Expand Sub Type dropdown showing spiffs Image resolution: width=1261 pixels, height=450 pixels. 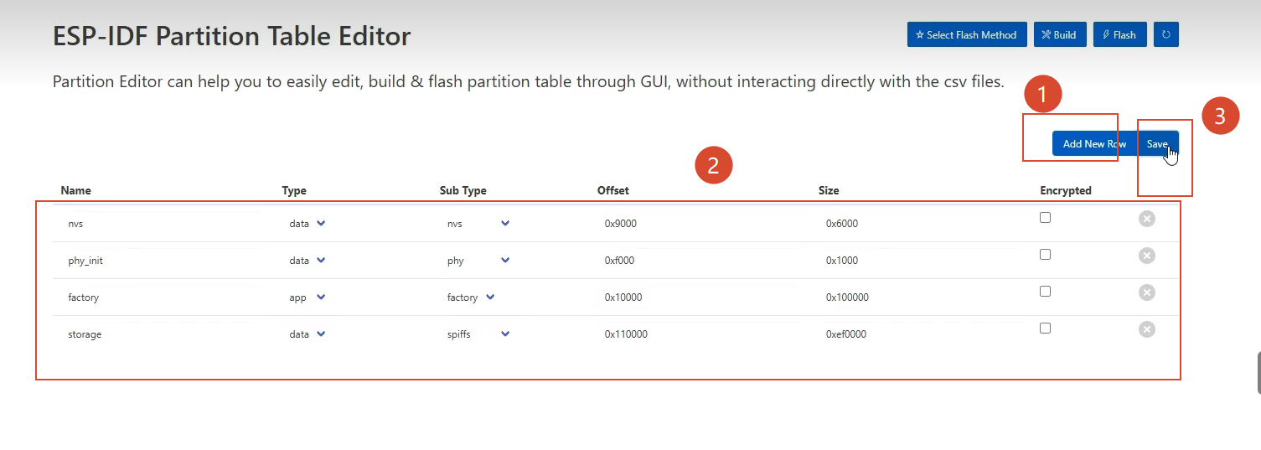click(478, 334)
